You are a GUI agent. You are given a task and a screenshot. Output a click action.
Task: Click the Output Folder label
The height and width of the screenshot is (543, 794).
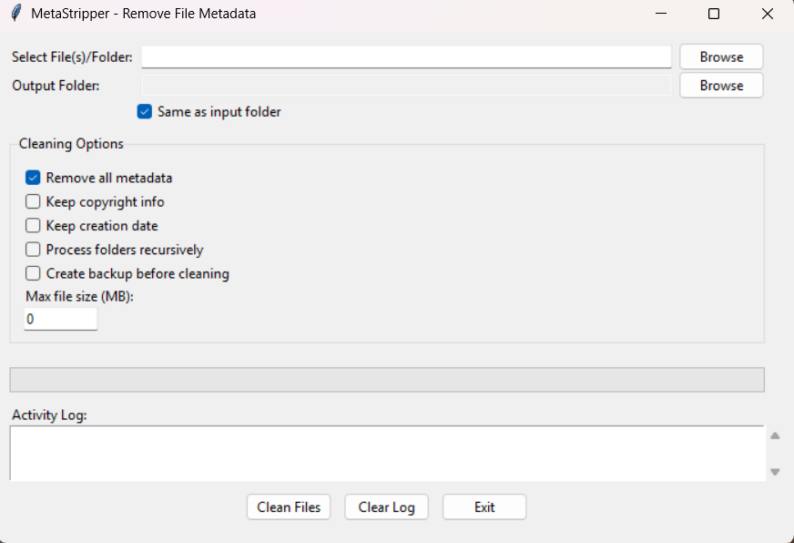[56, 86]
